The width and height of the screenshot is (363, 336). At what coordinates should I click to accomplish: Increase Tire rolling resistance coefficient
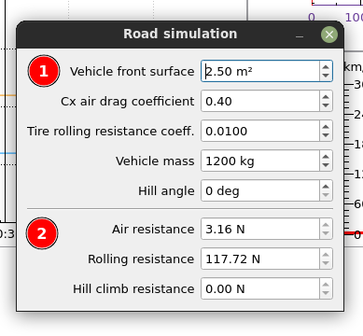[326, 126]
